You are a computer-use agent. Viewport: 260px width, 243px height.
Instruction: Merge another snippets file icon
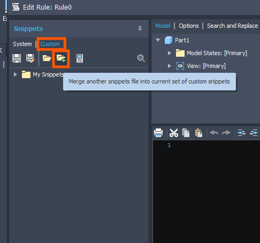(61, 58)
